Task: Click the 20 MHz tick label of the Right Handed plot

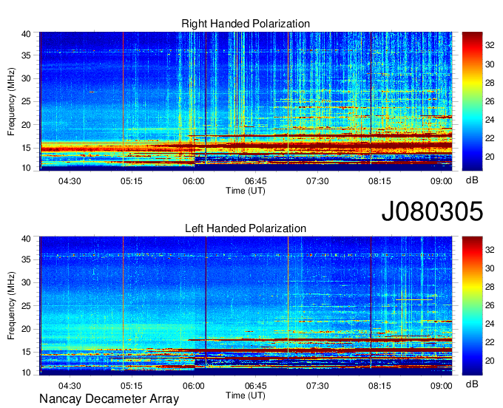Action: [26, 125]
